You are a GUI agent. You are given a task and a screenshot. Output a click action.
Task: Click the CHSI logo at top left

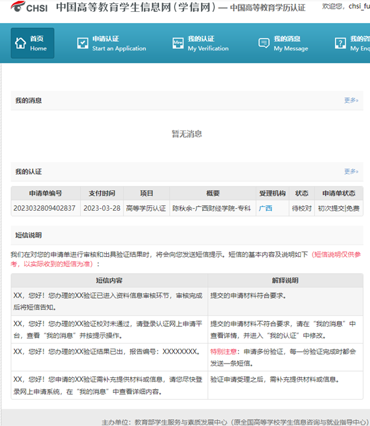tap(29, 7)
